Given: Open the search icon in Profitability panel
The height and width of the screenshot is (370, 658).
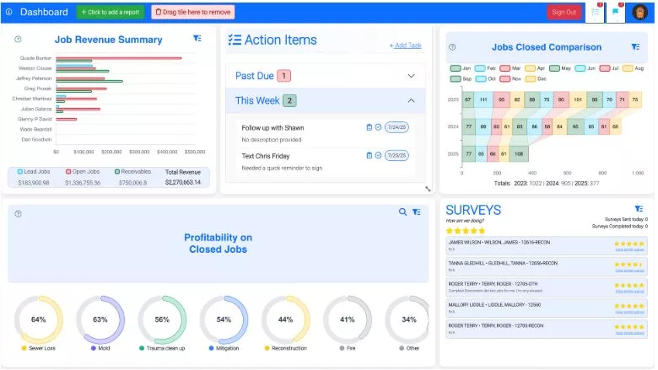Looking at the screenshot, I should click(402, 212).
